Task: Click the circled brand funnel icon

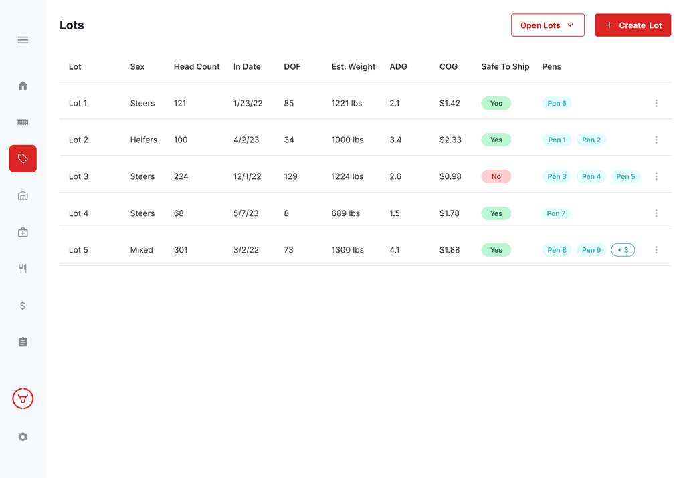Action: (x=23, y=398)
